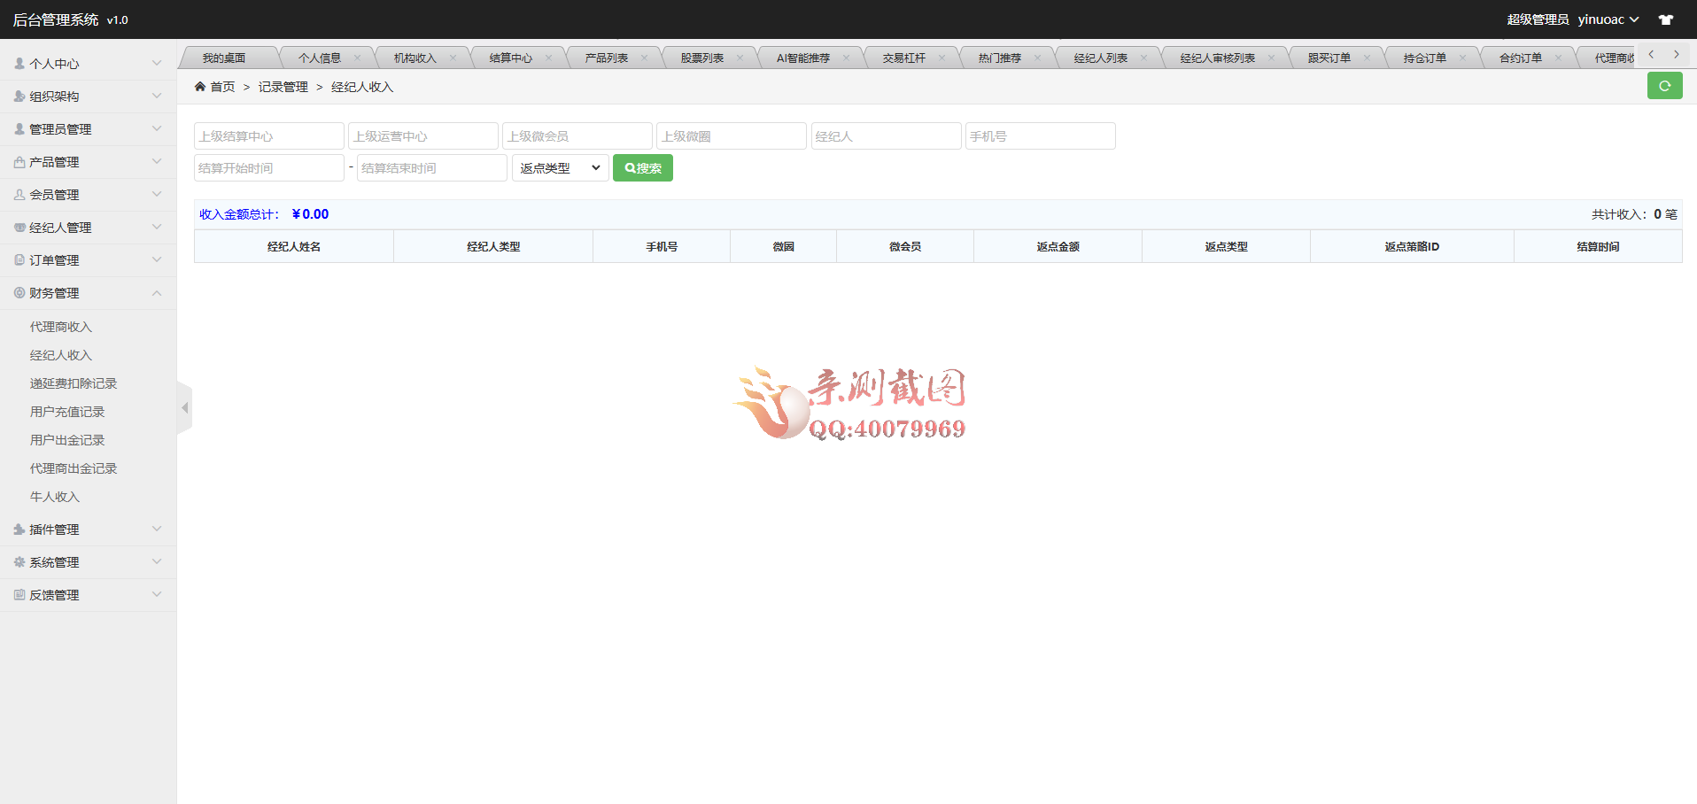This screenshot has width=1697, height=804.
Task: Switch to the 股票列表 tab
Action: [701, 58]
